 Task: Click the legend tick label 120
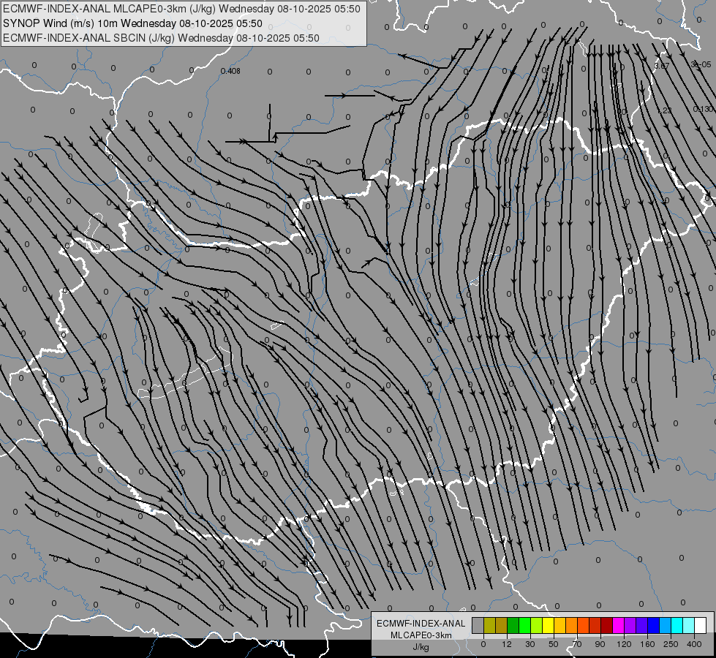(x=624, y=644)
